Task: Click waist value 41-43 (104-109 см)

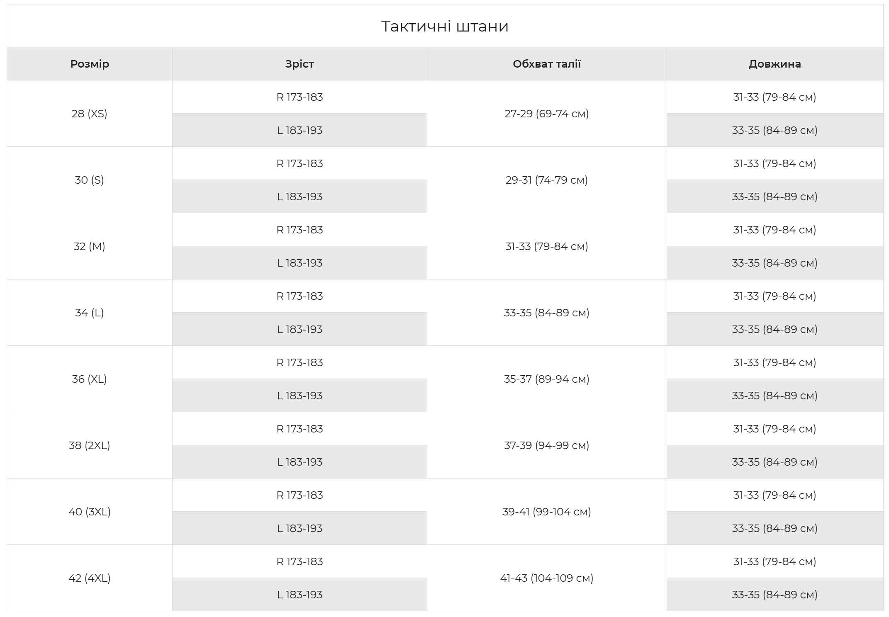Action: click(x=547, y=578)
